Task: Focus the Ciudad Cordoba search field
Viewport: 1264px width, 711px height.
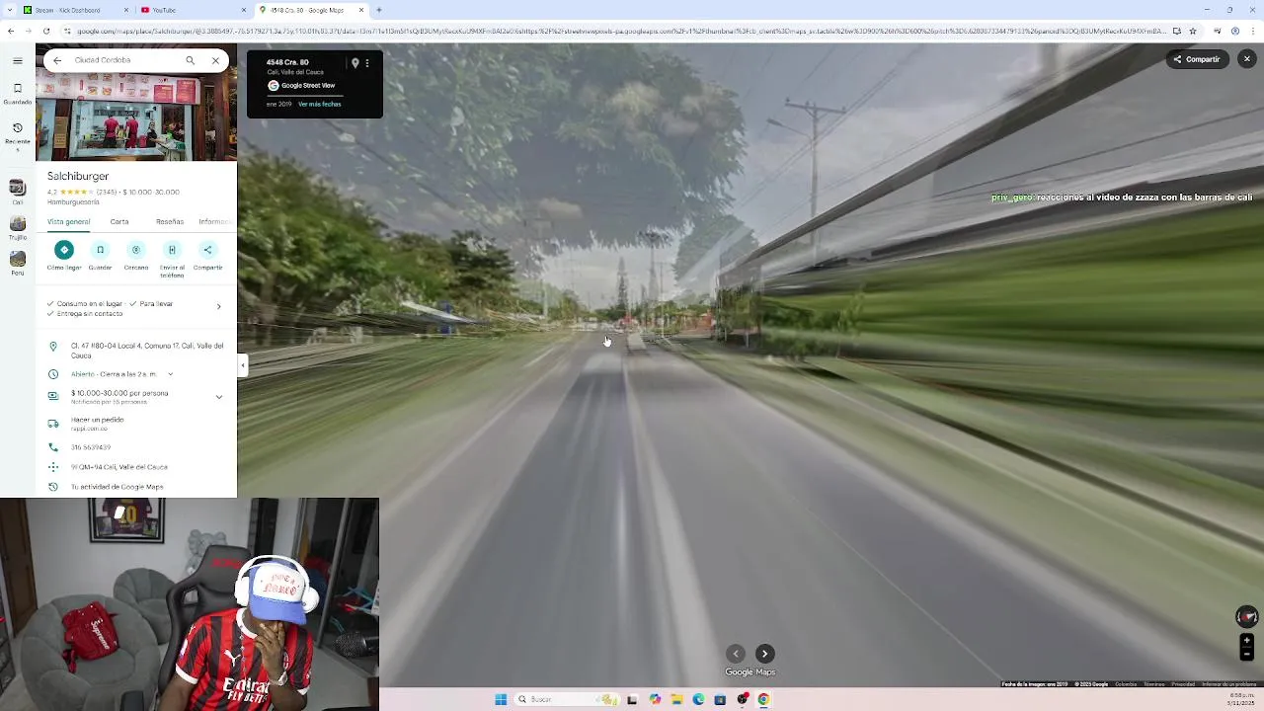Action: click(123, 60)
